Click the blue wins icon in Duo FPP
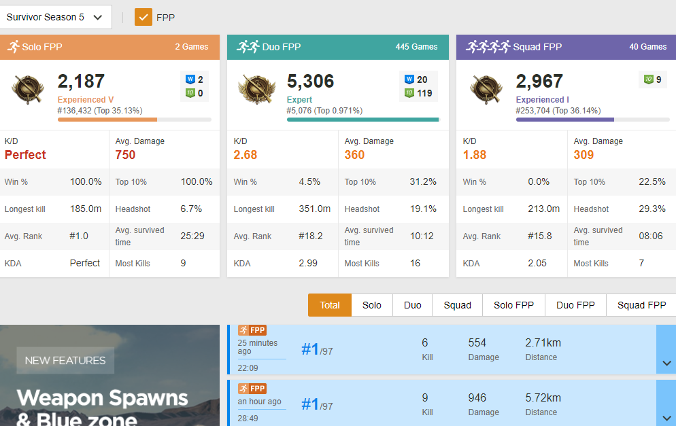676x426 pixels. (x=409, y=79)
